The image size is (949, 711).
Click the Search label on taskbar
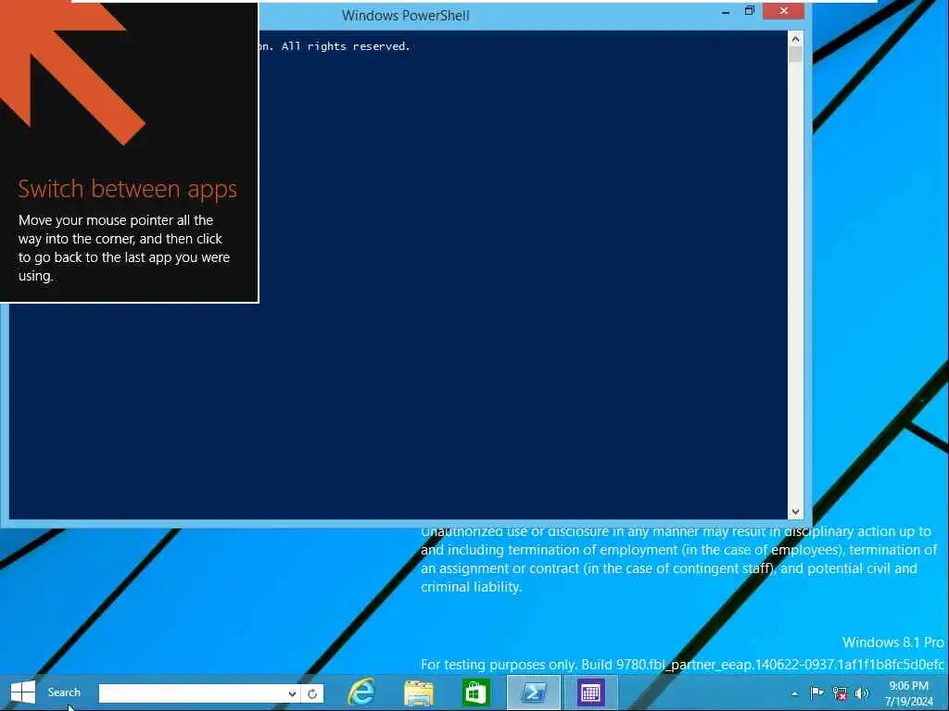pyautogui.click(x=64, y=692)
